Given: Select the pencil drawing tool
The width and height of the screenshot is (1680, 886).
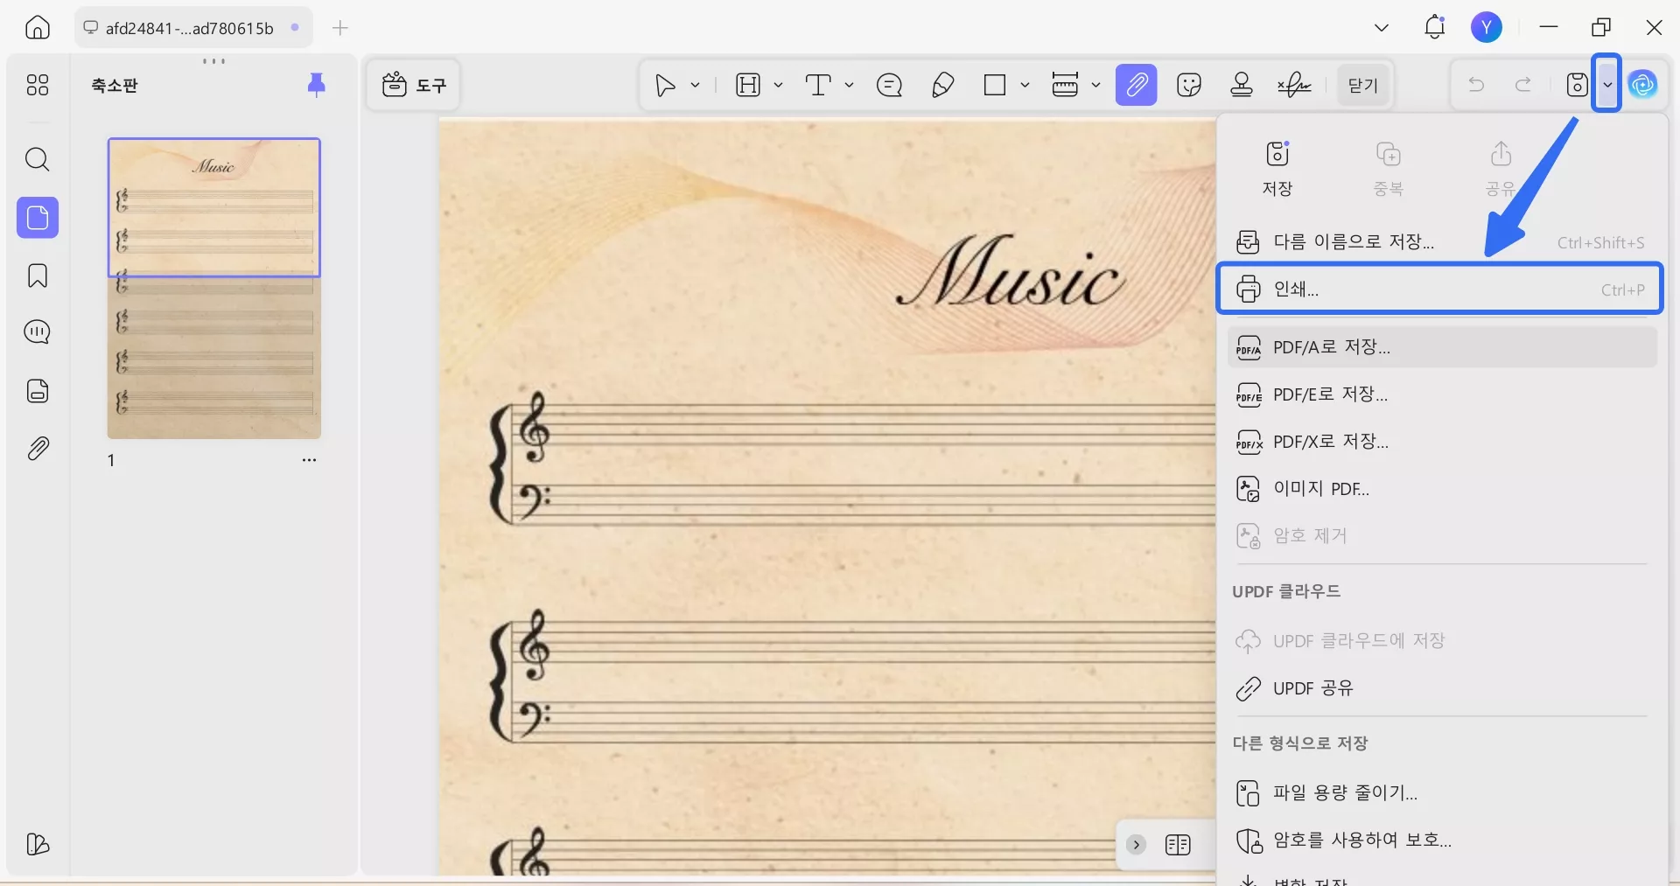Looking at the screenshot, I should 942,85.
